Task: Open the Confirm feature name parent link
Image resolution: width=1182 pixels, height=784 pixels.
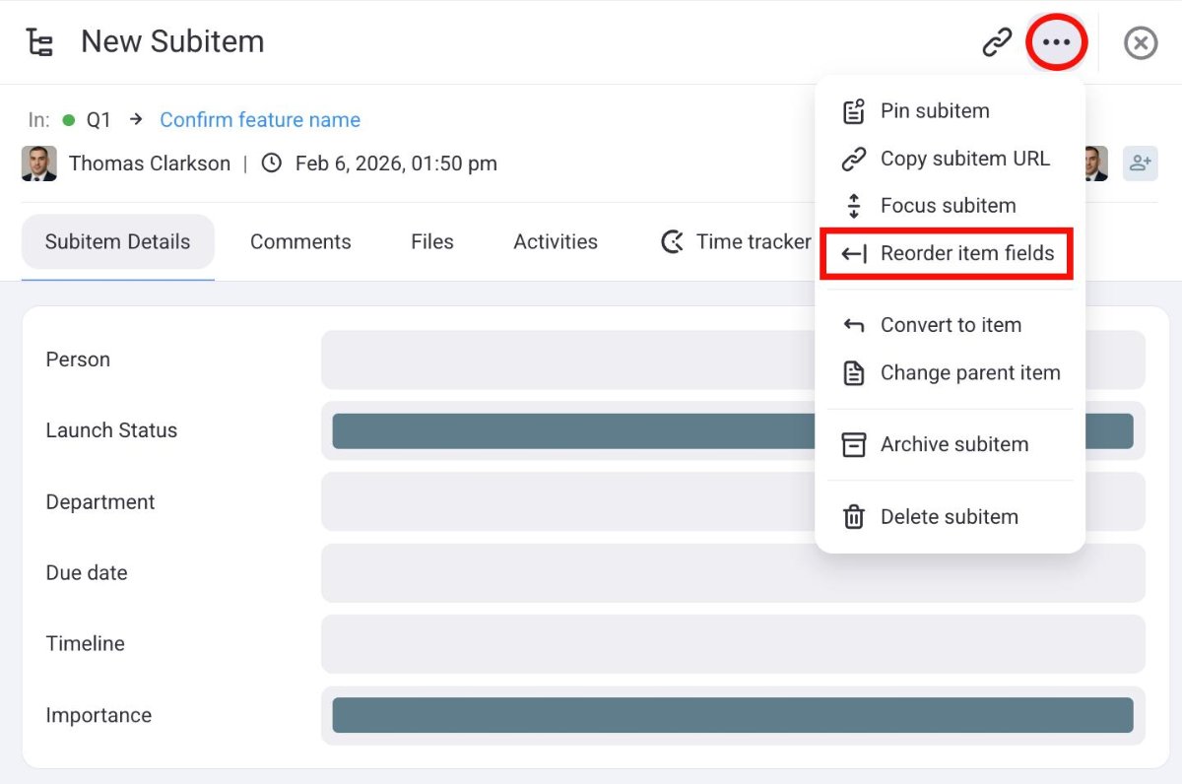Action: coord(260,120)
